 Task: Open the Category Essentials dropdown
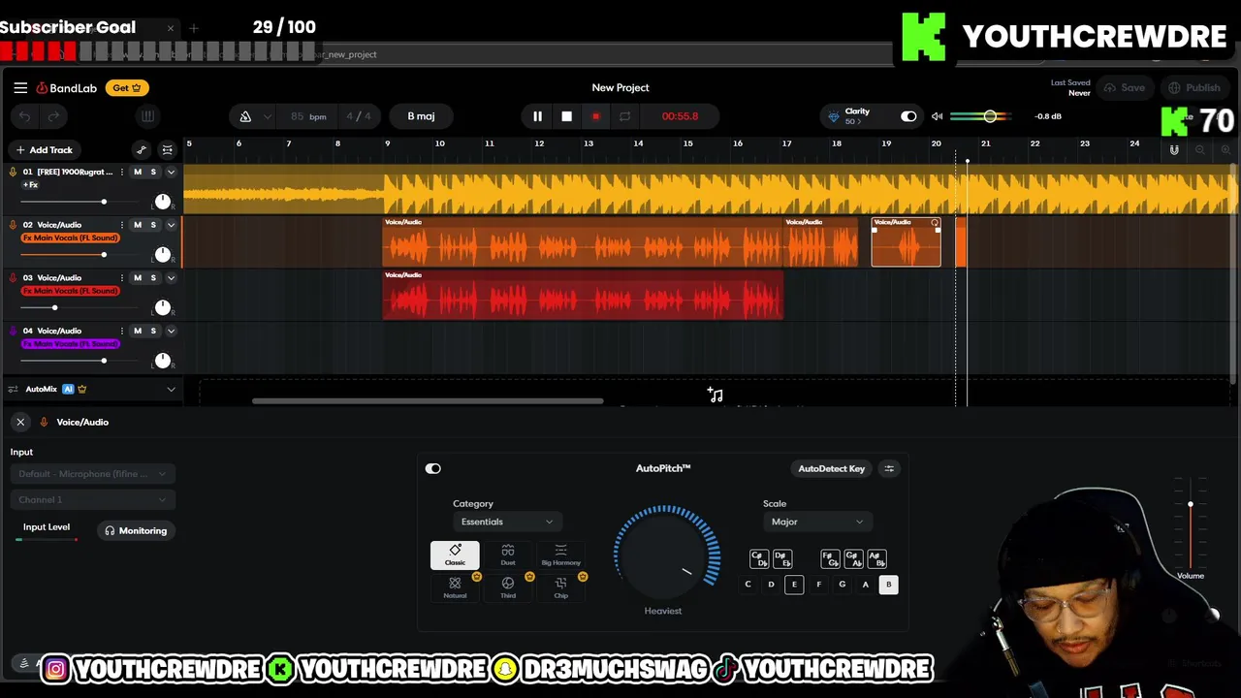[x=506, y=522]
